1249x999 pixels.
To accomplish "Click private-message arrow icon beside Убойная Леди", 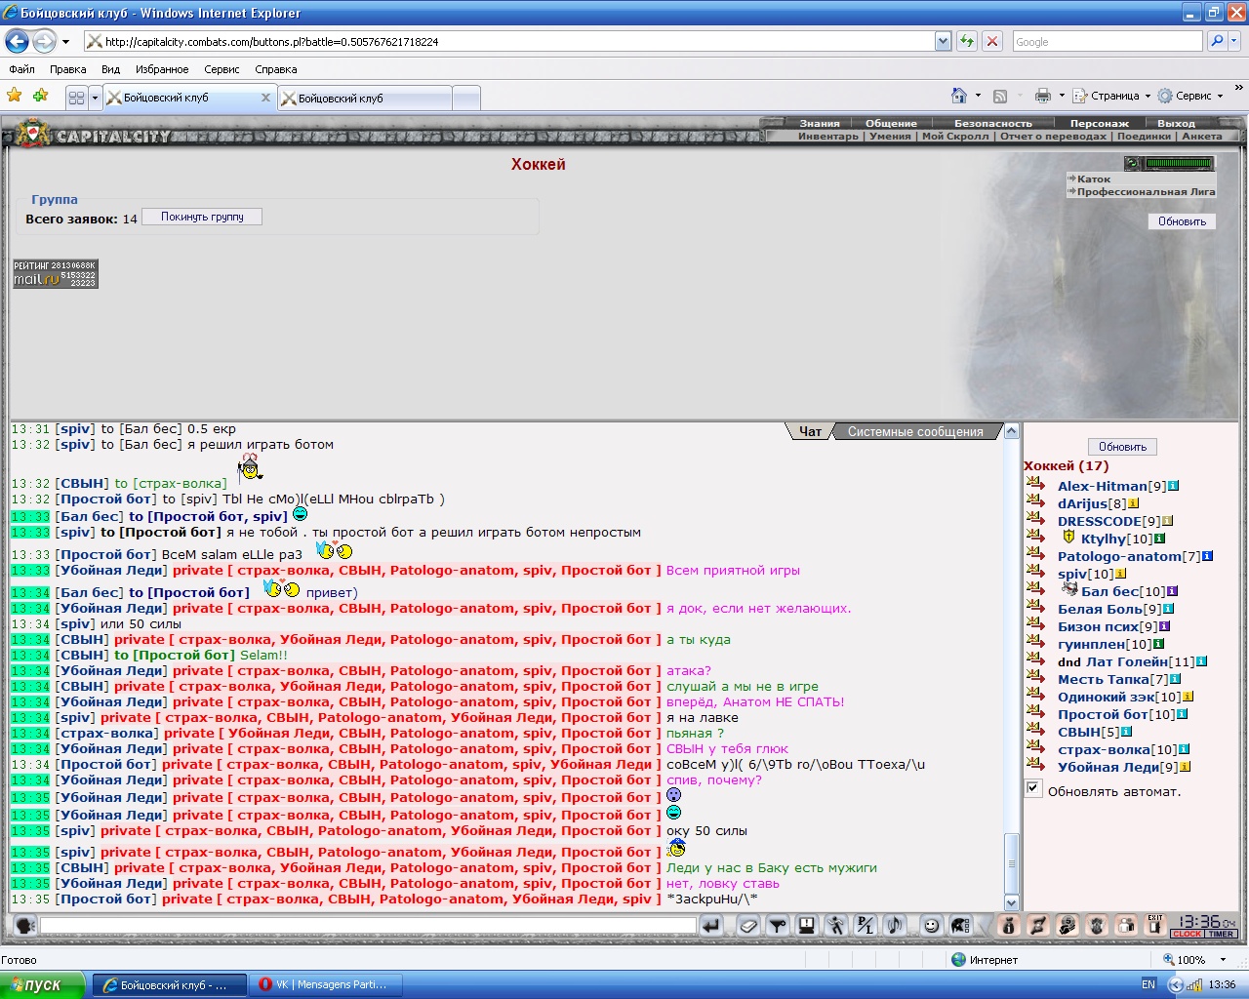I will pos(1036,766).
